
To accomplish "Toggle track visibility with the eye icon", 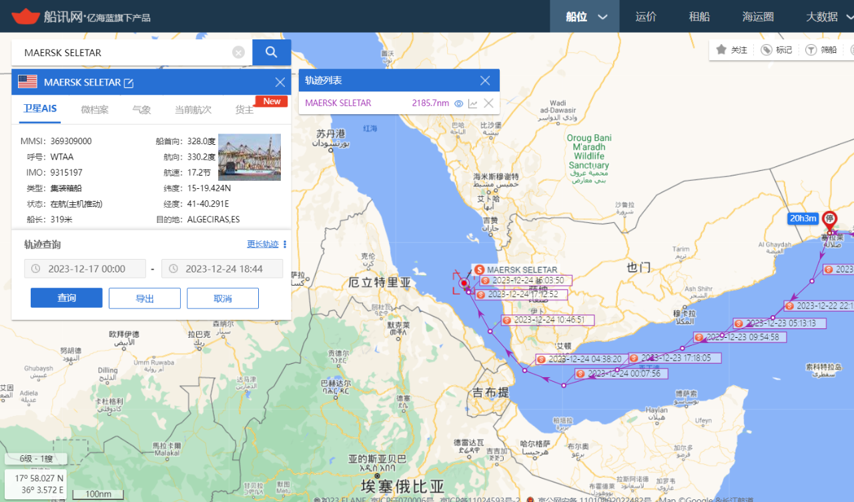I will click(x=458, y=103).
